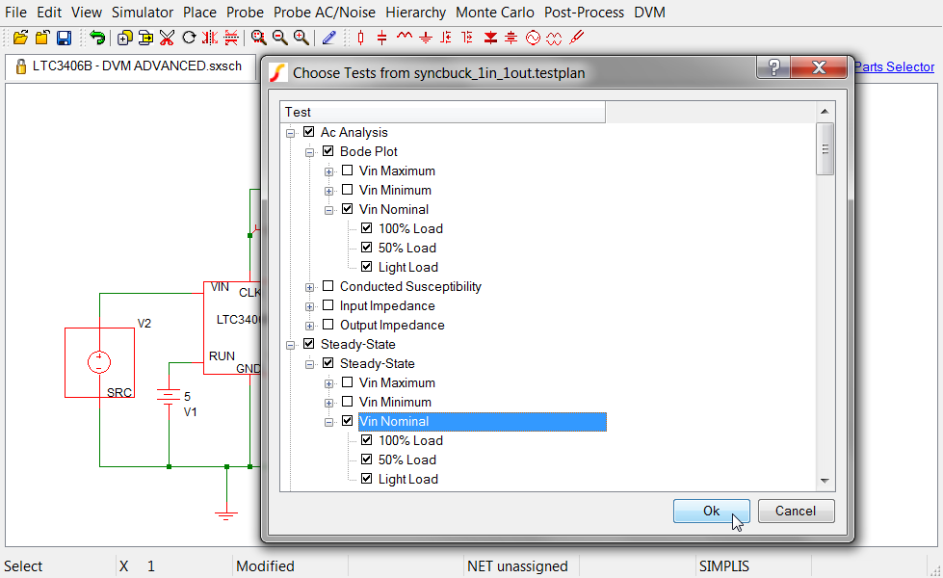The width and height of the screenshot is (943, 578).
Task: Check Vin Maximum under Bode Plot
Action: (348, 171)
